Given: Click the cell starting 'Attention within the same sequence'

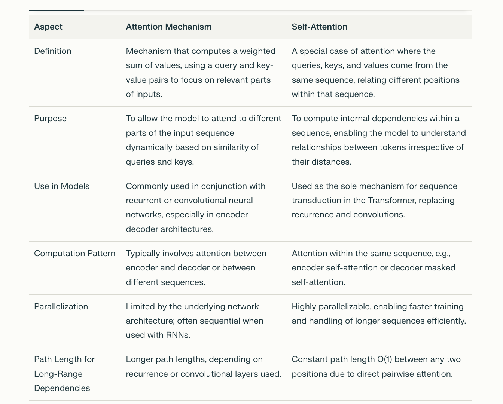Looking at the screenshot, I should click(374, 268).
